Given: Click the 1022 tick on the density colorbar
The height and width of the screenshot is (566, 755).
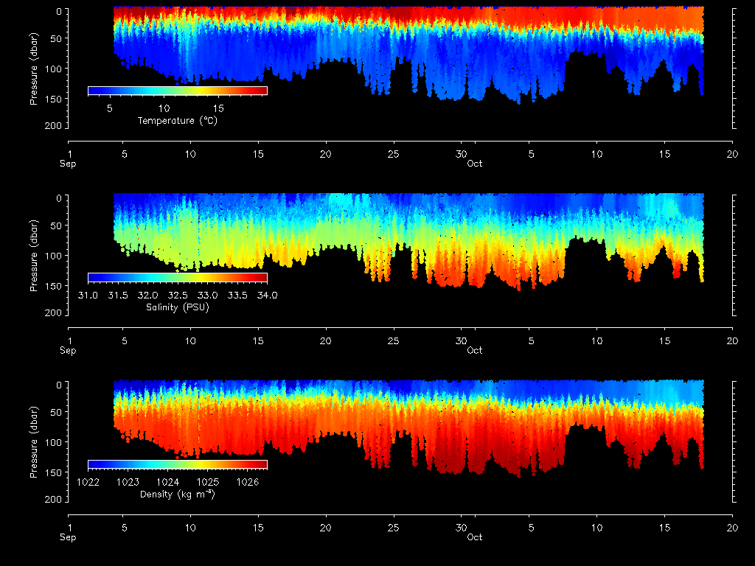Looking at the screenshot, I should 88,483.
